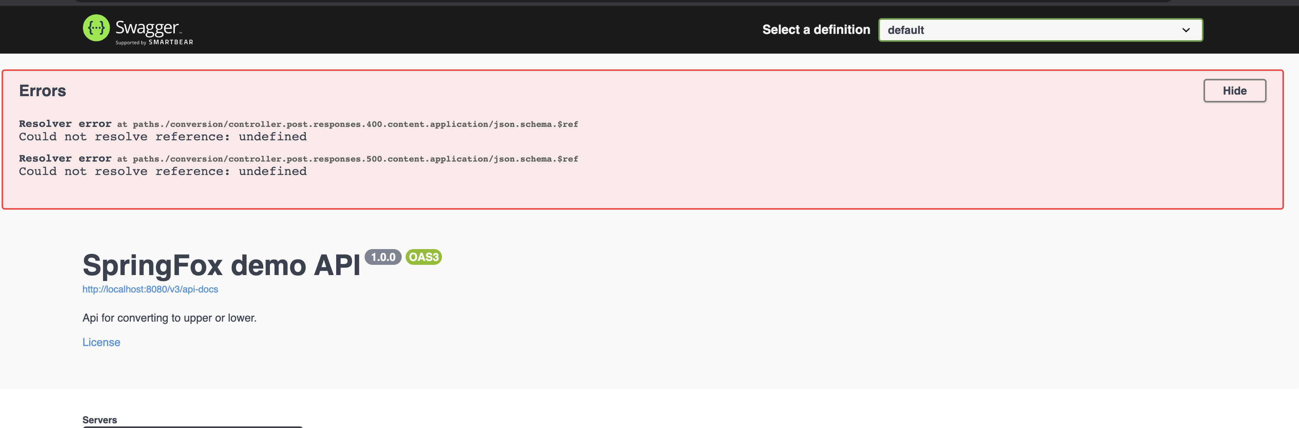This screenshot has width=1299, height=428.
Task: Open the License page
Action: click(x=101, y=342)
